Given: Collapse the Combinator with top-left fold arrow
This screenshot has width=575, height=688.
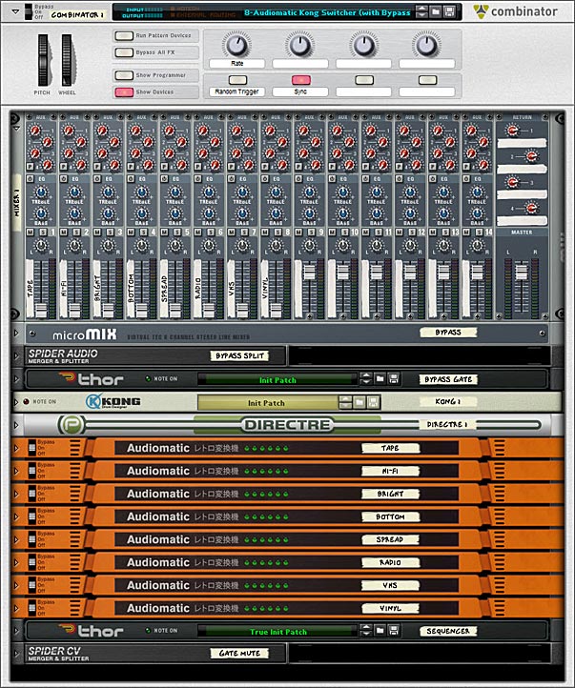Looking at the screenshot, I should [x=15, y=11].
